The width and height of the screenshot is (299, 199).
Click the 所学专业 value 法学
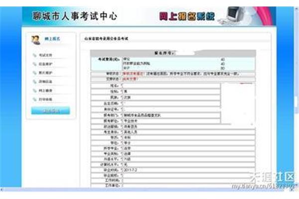pyautogui.click(x=127, y=148)
